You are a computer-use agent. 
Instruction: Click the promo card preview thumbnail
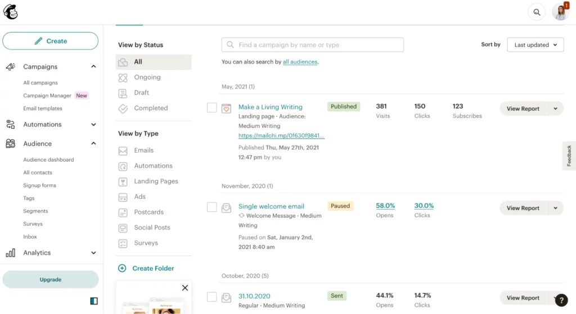pyautogui.click(x=154, y=306)
